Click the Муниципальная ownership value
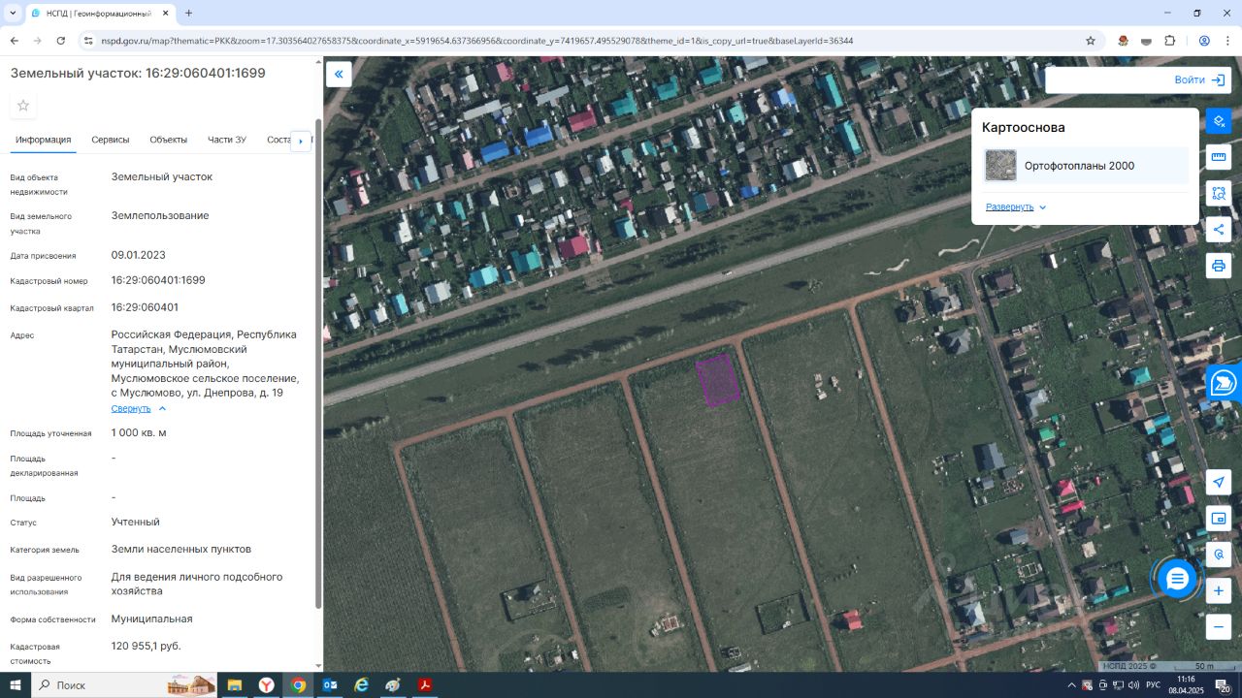Image resolution: width=1242 pixels, height=698 pixels. point(152,619)
